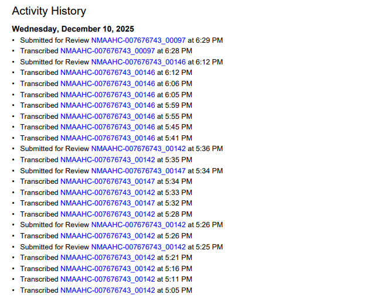371x298 pixels.
Task: Open the _00097 link transcribed at 6:28 PM
Action: click(107, 51)
